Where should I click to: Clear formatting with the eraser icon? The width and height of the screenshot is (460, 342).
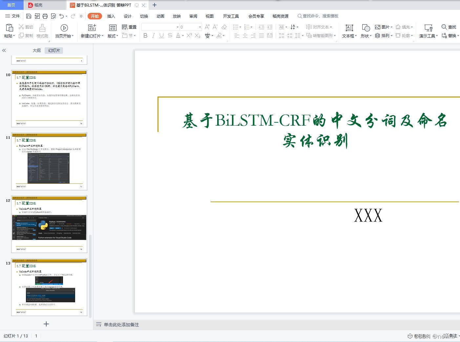[224, 27]
